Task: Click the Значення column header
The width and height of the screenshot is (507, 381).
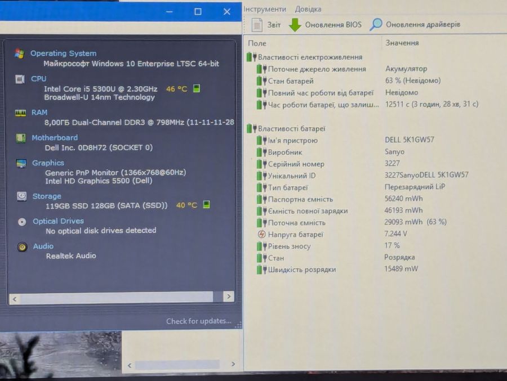Action: click(402, 43)
